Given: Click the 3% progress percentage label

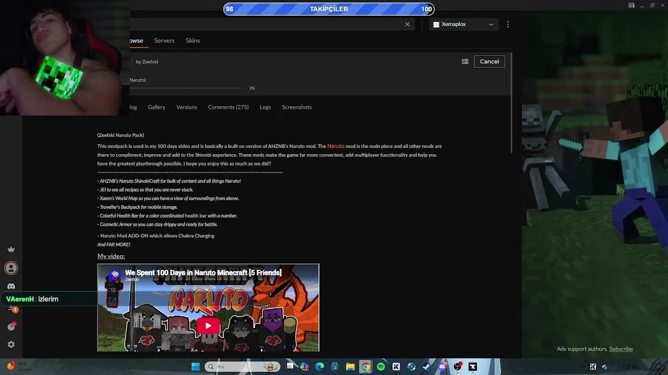Looking at the screenshot, I should pos(252,88).
